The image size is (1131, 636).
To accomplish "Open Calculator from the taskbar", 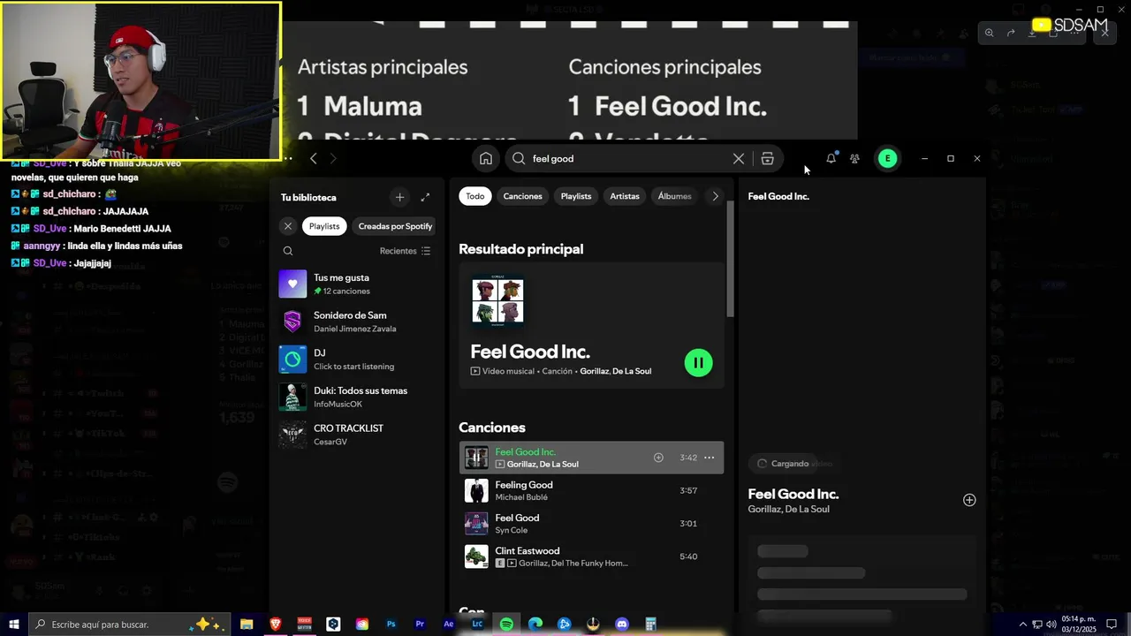I will pyautogui.click(x=650, y=625).
